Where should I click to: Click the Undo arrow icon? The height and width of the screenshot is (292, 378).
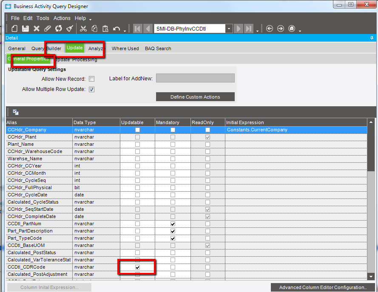117,28
